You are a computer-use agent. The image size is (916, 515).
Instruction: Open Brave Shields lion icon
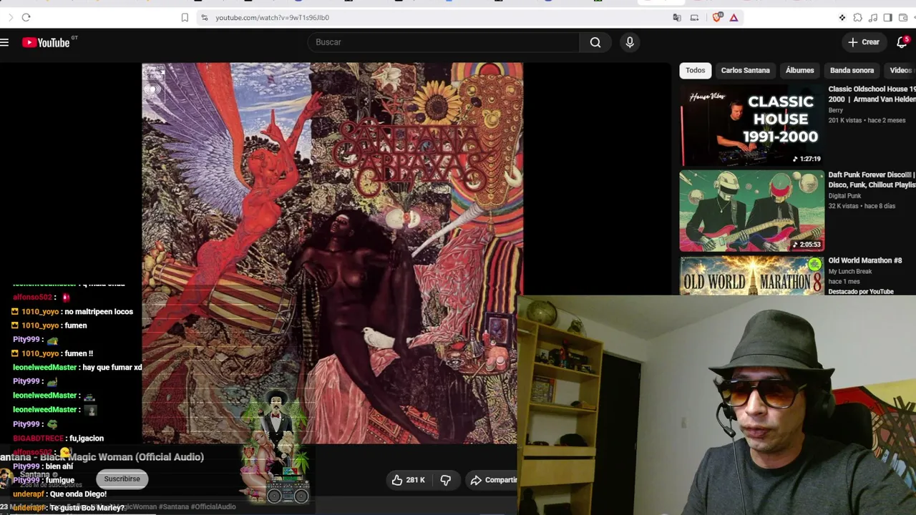point(717,17)
